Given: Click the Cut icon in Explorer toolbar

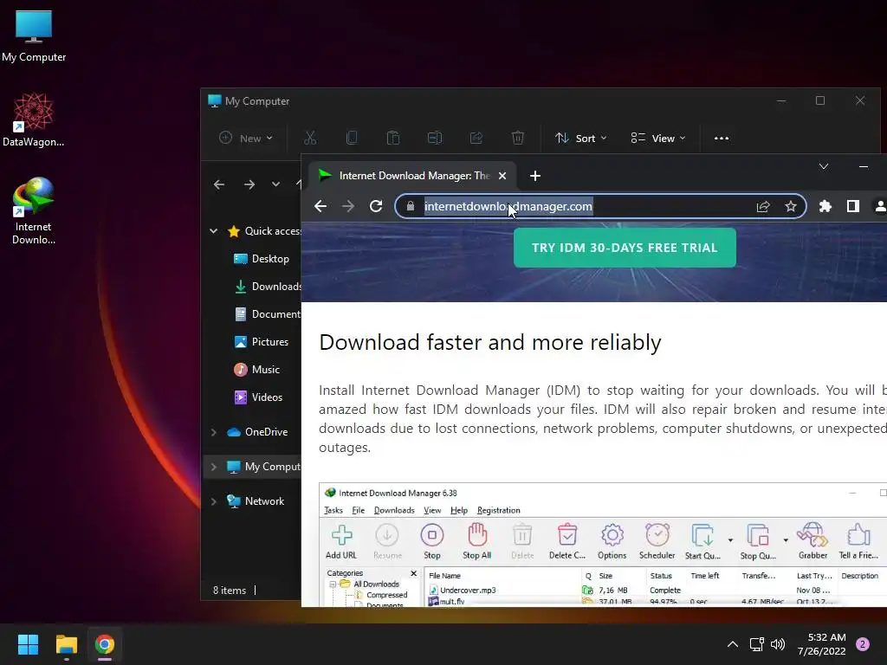Looking at the screenshot, I should (310, 138).
